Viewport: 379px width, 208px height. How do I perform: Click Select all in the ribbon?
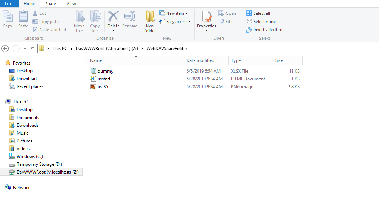point(258,13)
